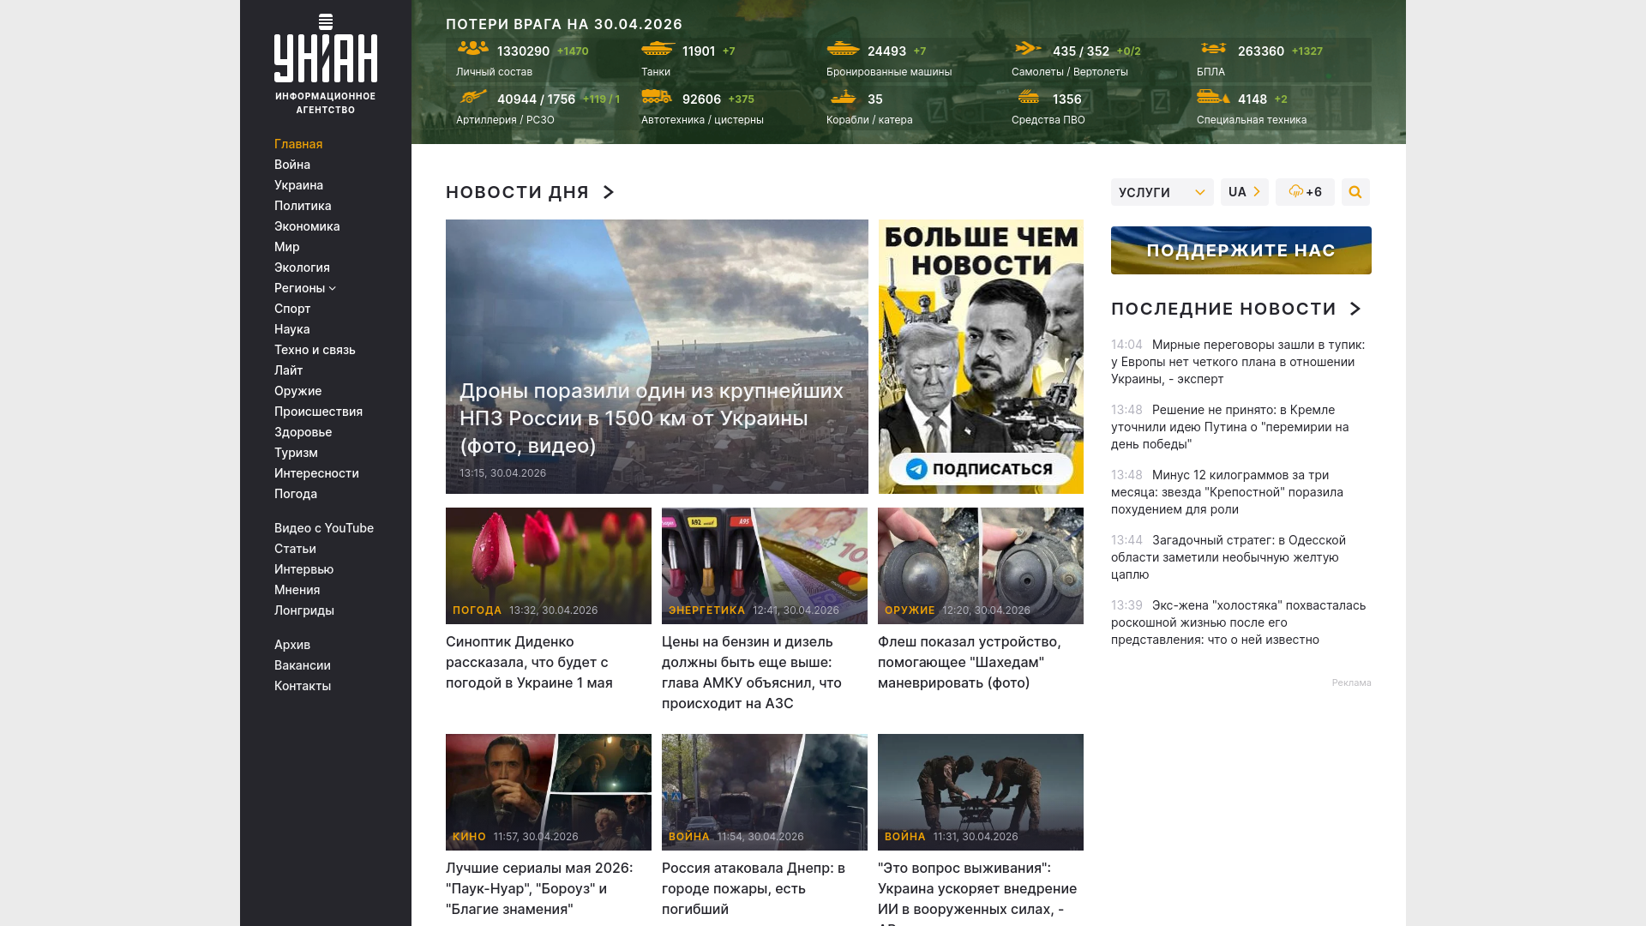Open the Экология section
This screenshot has height=926, width=1646.
click(x=302, y=268)
